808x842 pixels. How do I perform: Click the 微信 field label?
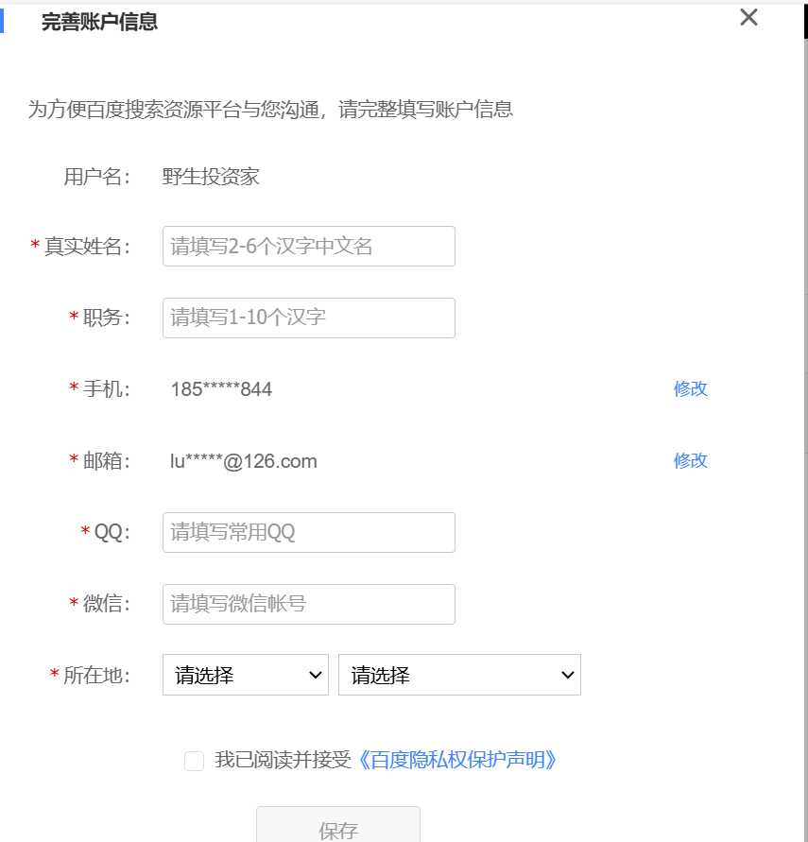pos(105,605)
